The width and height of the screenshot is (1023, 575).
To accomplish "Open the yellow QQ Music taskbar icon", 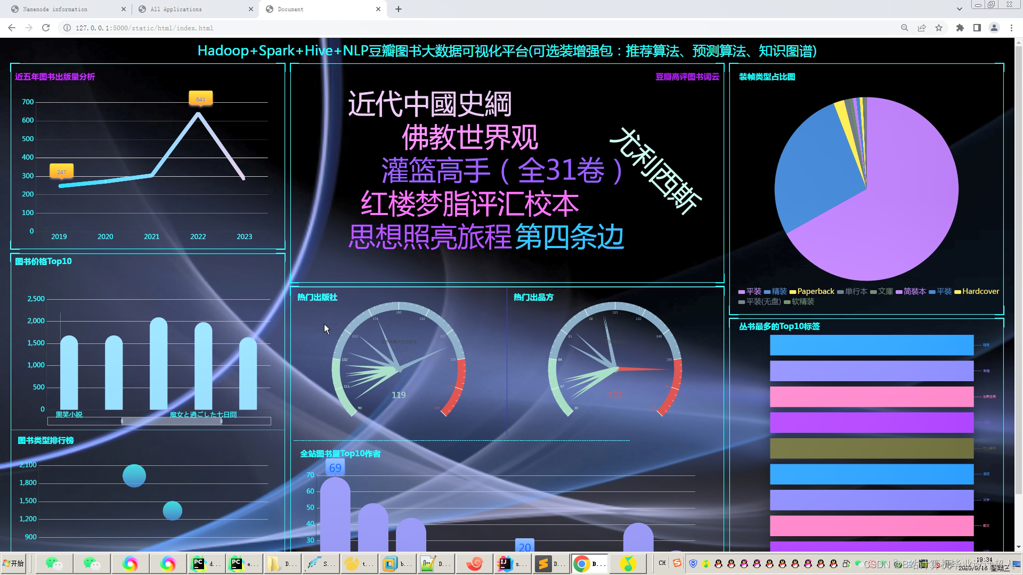I will [x=629, y=563].
